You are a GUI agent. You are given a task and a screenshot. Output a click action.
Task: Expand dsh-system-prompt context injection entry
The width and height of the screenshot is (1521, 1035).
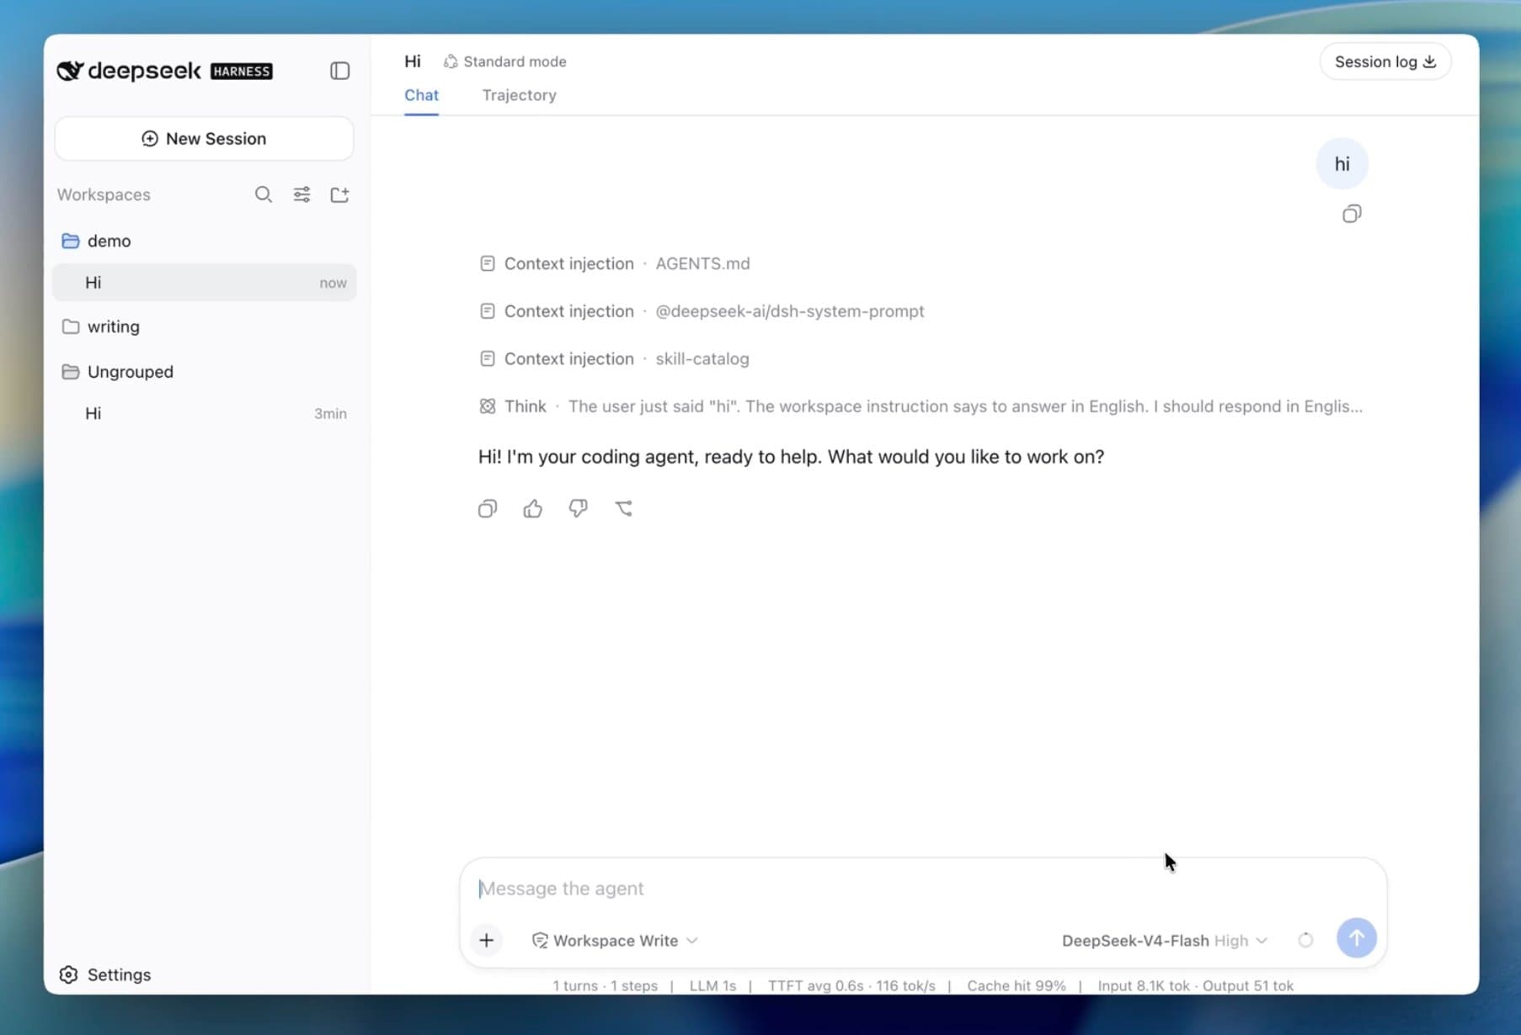702,311
